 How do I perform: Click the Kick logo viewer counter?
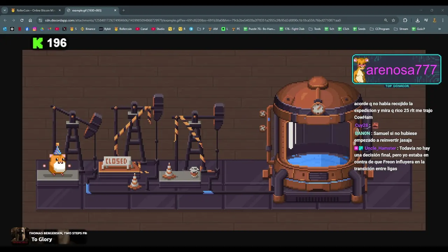(x=50, y=43)
